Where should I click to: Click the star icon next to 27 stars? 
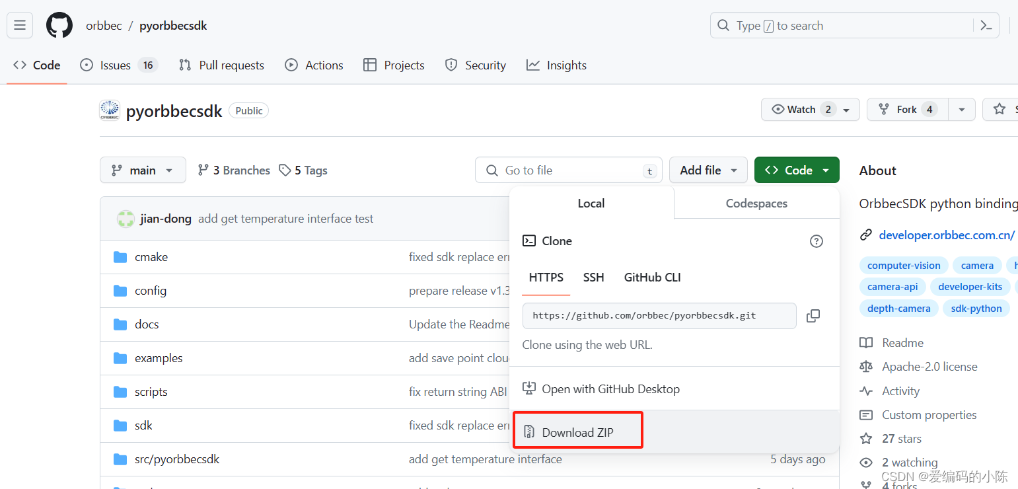point(866,439)
